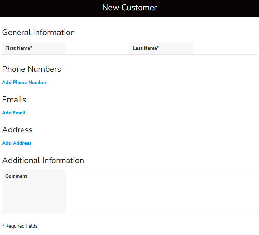This screenshot has height=235, width=259.
Task: Click the Comment box resize handle
Action: pyautogui.click(x=255, y=211)
